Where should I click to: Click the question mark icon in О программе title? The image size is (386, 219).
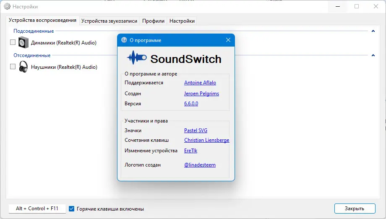pyautogui.click(x=124, y=40)
